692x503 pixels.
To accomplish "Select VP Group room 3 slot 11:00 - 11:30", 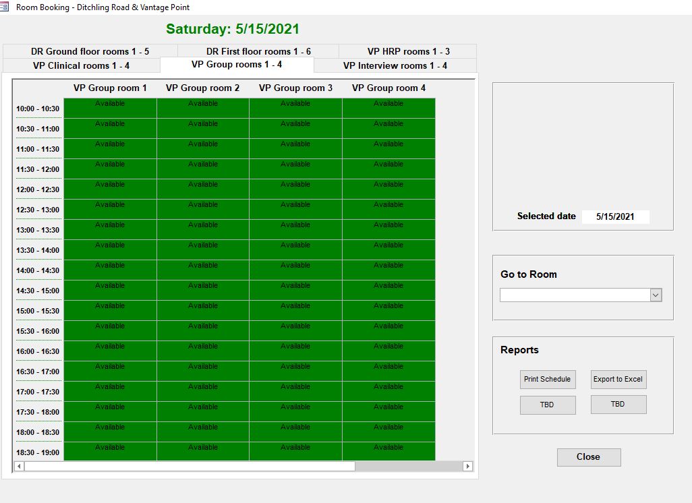I will tap(295, 149).
